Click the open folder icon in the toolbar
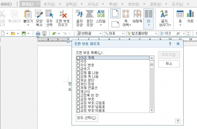197x129 pixels. 13,33
